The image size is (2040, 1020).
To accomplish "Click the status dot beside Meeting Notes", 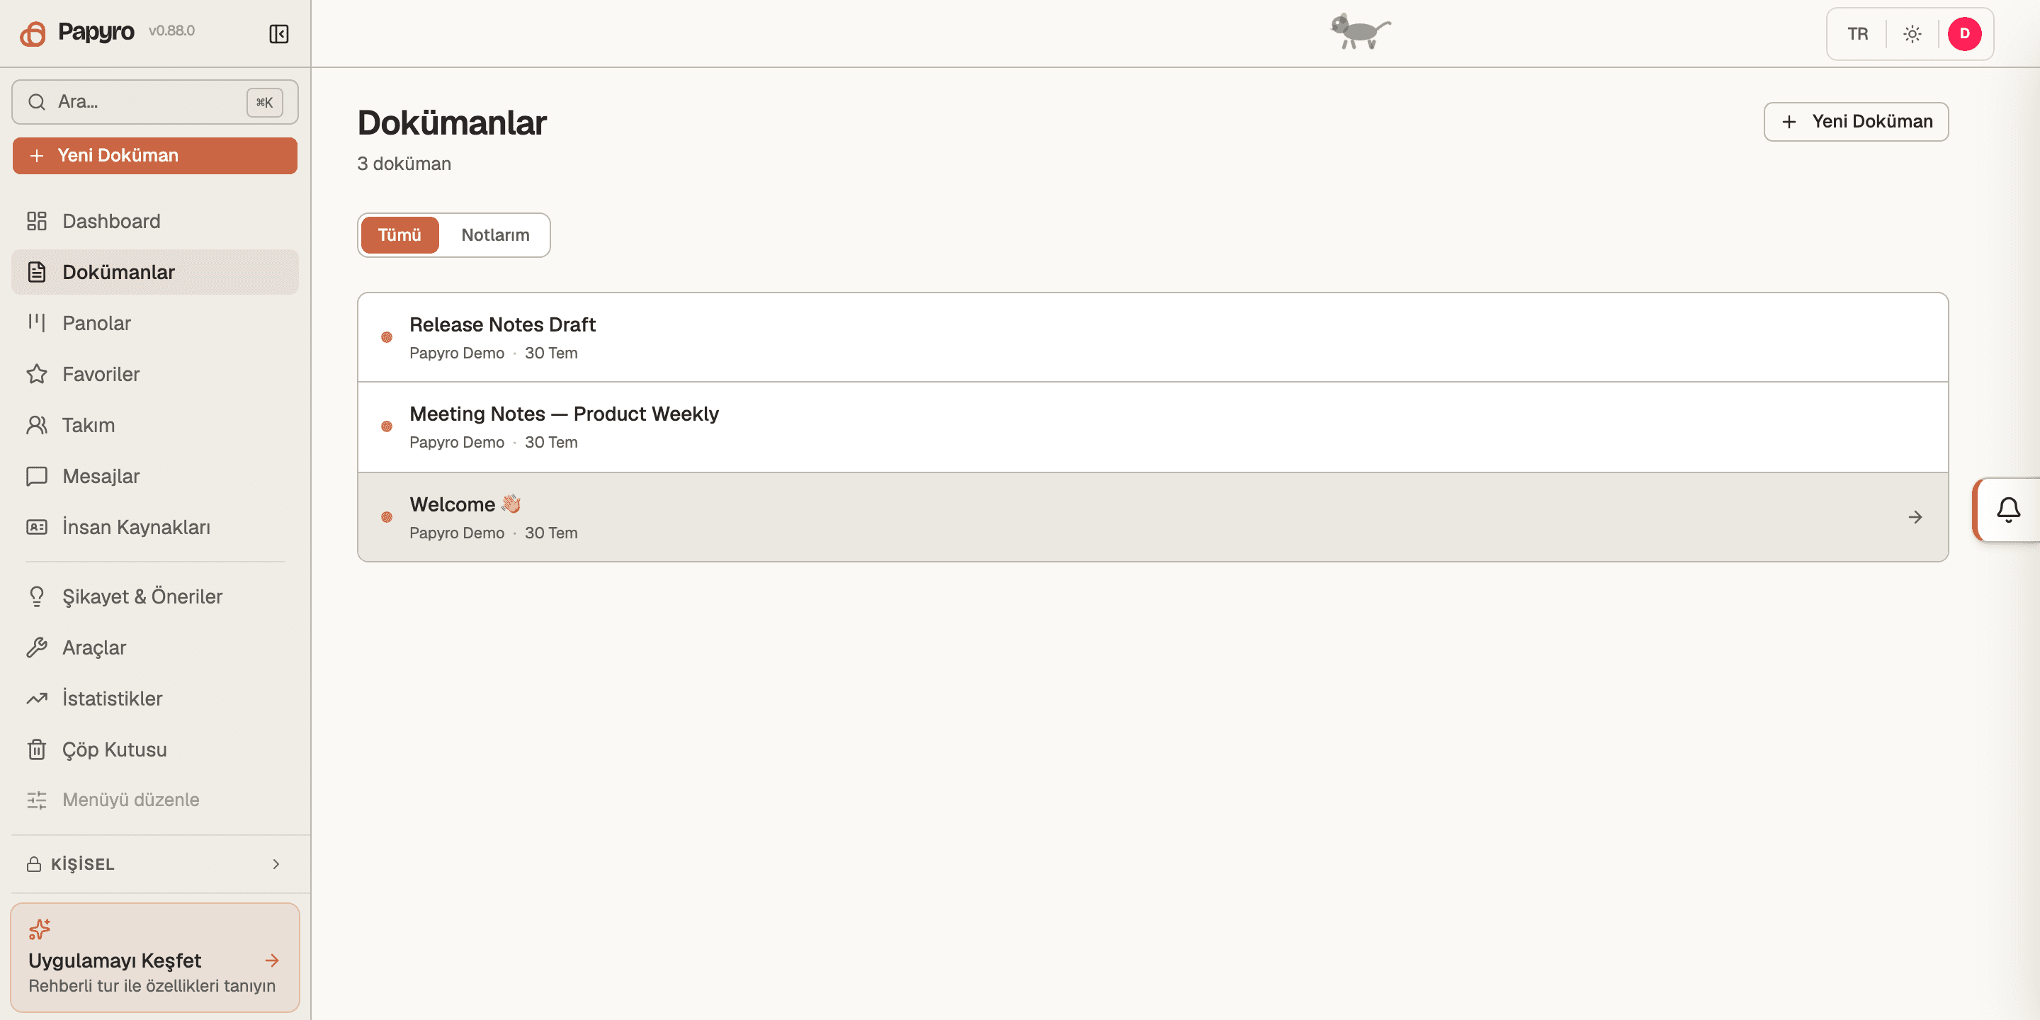I will pyautogui.click(x=387, y=427).
